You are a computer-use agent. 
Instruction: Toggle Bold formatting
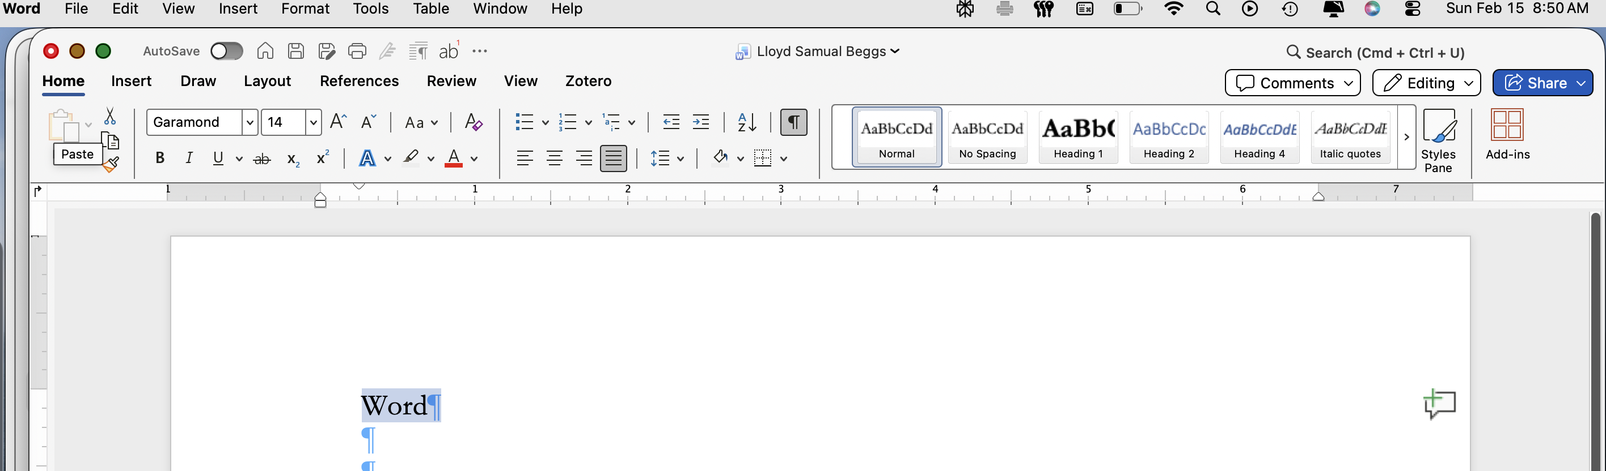coord(159,159)
